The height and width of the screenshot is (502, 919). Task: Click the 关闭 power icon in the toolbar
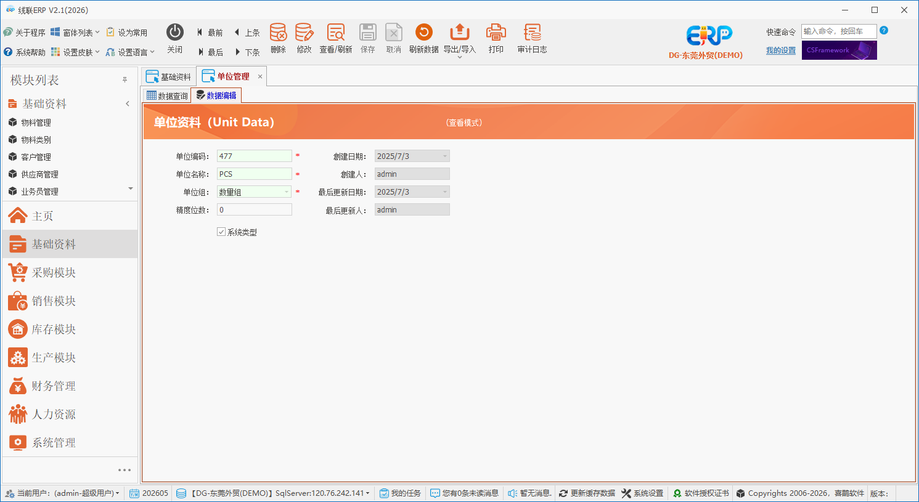[175, 33]
